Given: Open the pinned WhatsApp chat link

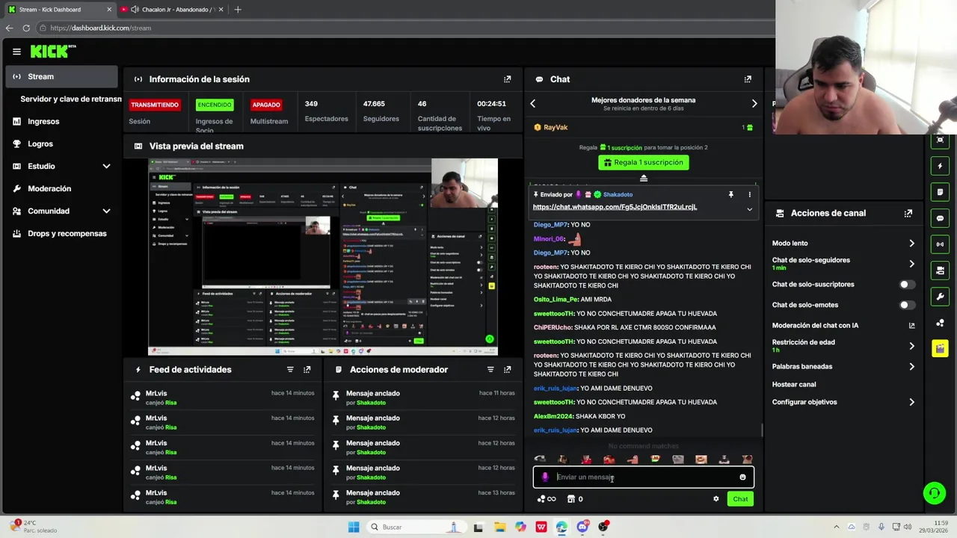Looking at the screenshot, I should (x=615, y=207).
